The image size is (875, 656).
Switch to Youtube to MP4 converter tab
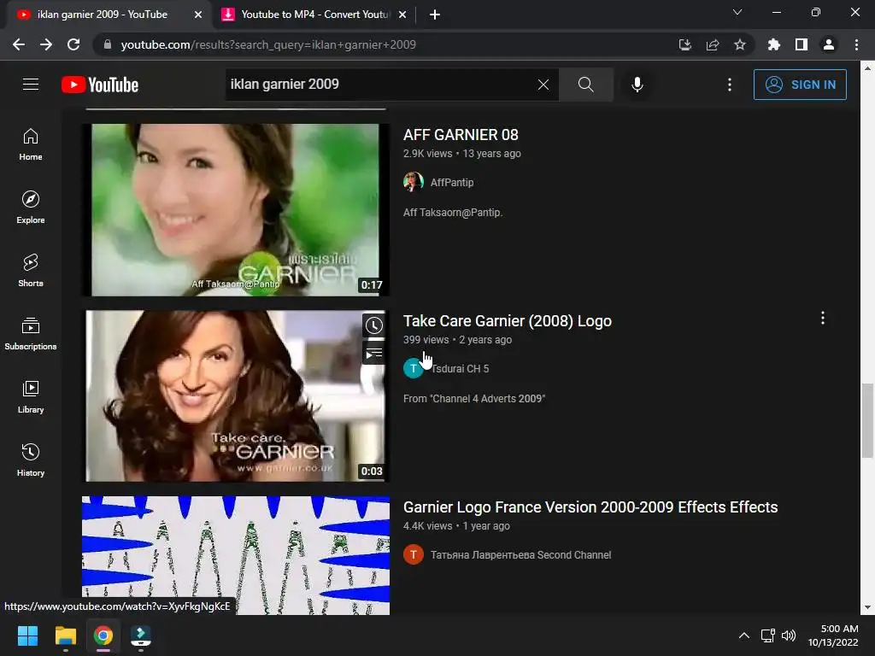point(315,15)
